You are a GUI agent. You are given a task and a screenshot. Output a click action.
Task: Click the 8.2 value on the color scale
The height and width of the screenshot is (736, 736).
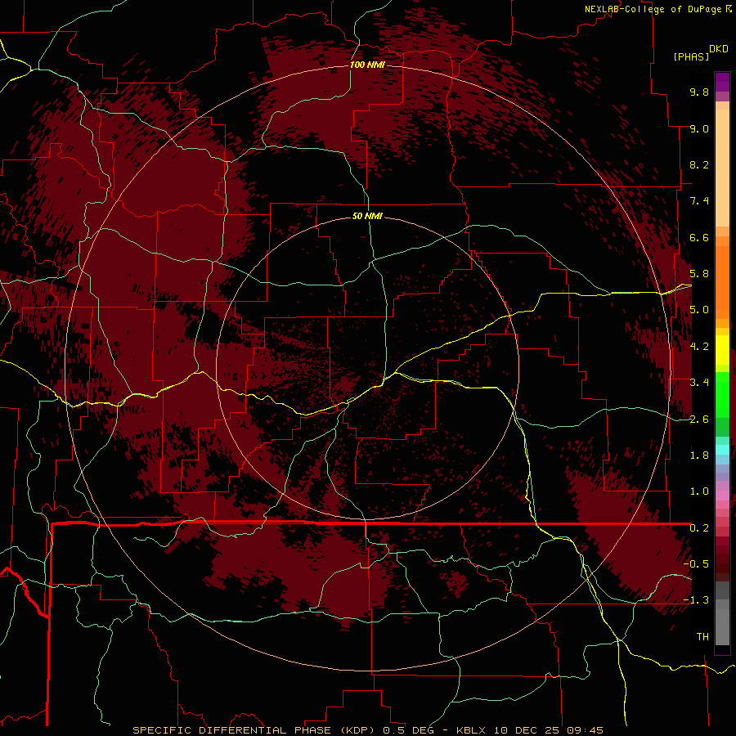click(699, 164)
